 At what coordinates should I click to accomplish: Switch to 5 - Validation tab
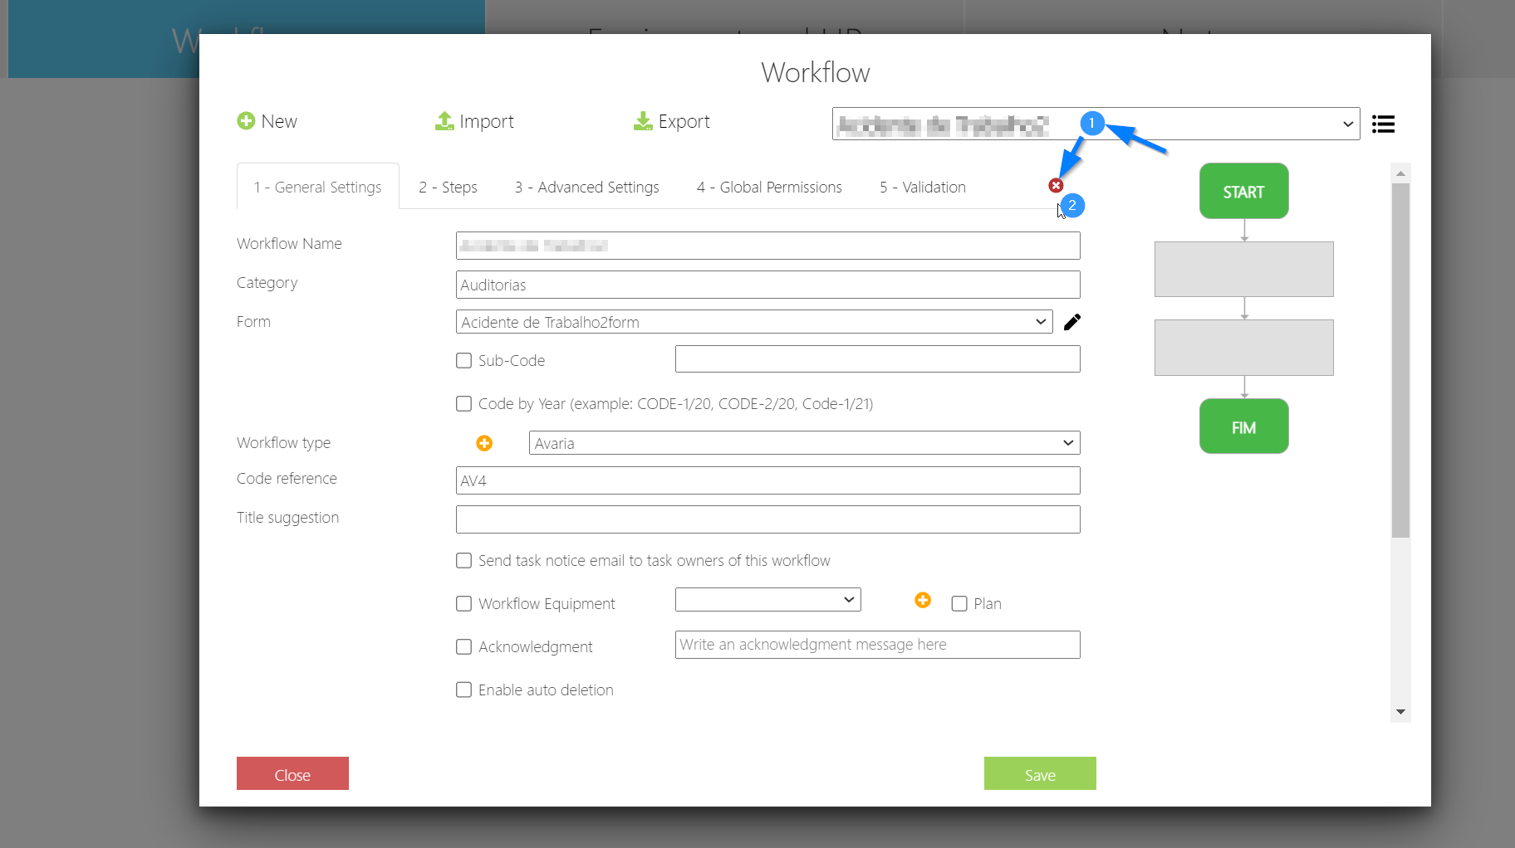click(922, 187)
